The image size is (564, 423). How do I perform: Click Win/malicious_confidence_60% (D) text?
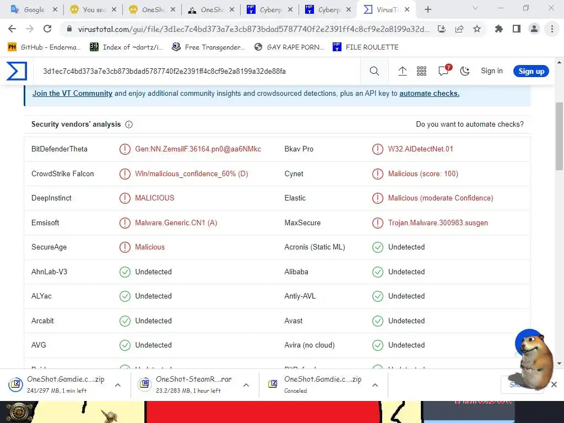point(192,173)
